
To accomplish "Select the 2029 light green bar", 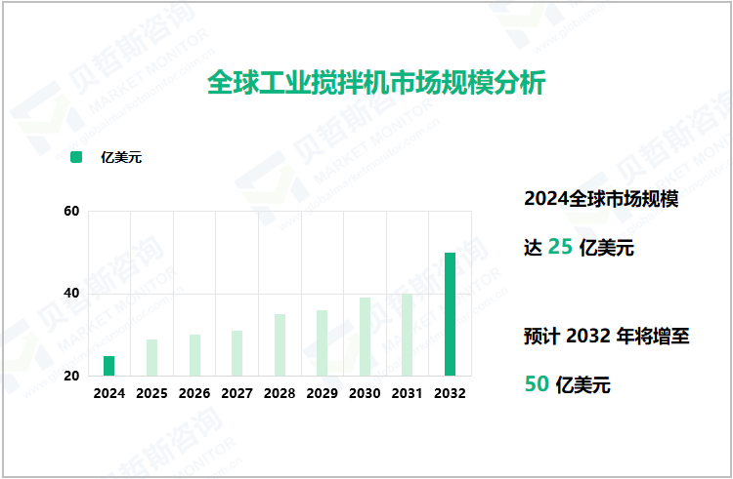I will click(x=323, y=342).
